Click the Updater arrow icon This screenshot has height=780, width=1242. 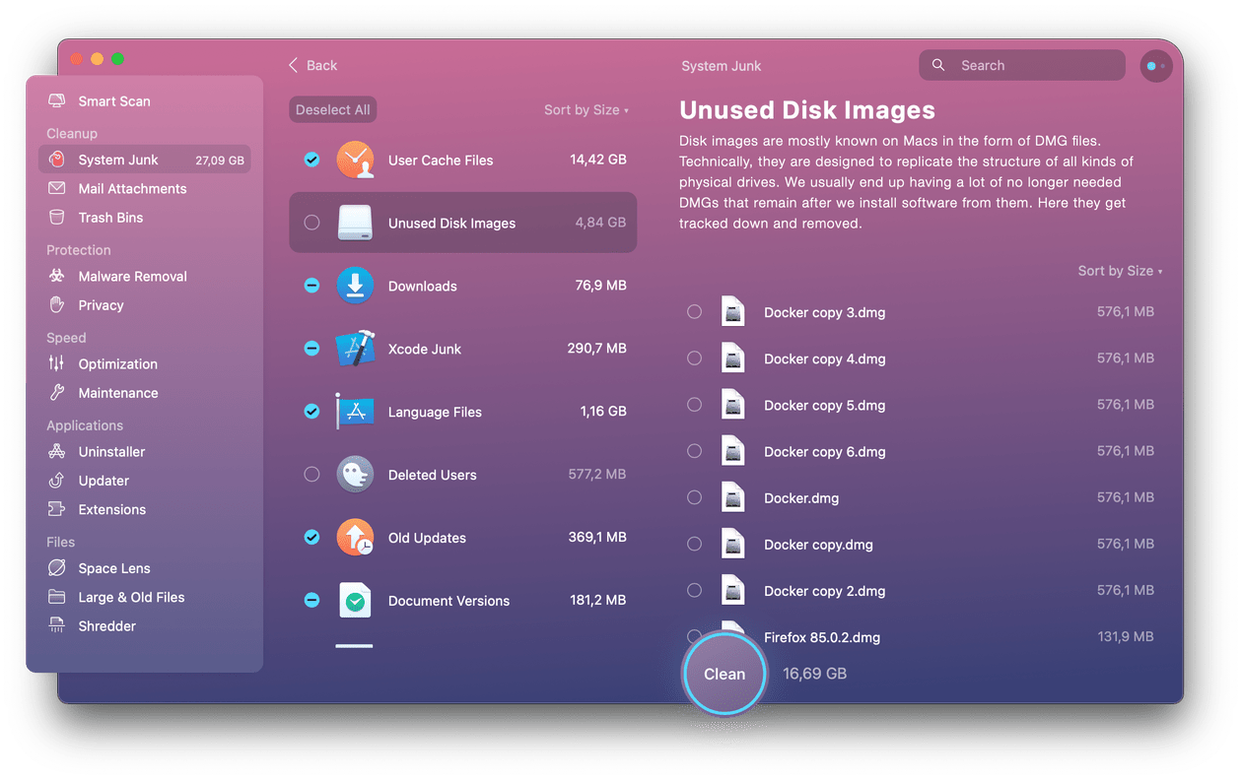pyautogui.click(x=57, y=481)
